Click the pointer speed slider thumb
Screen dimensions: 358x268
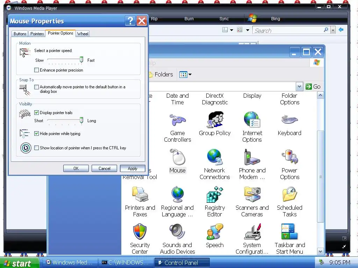(x=81, y=60)
